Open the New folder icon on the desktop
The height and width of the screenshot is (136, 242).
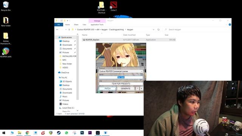click(x=6, y=22)
